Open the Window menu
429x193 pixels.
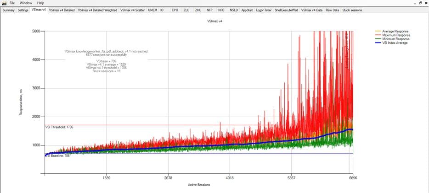(26, 3)
